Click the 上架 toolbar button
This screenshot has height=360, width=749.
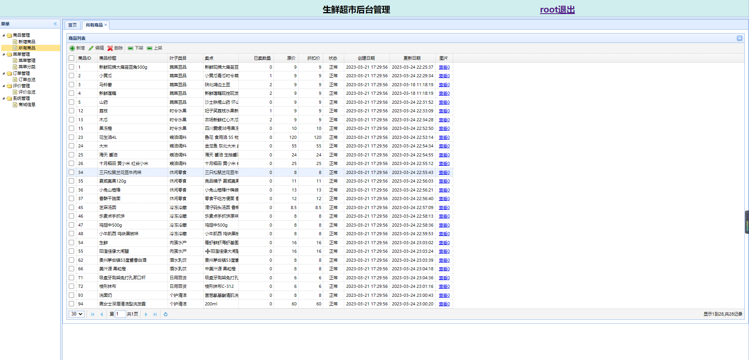pos(154,48)
